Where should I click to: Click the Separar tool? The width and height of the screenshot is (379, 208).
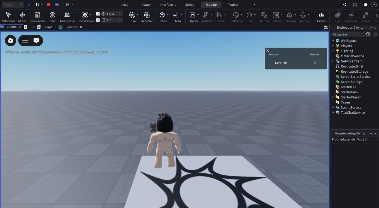click(x=365, y=17)
